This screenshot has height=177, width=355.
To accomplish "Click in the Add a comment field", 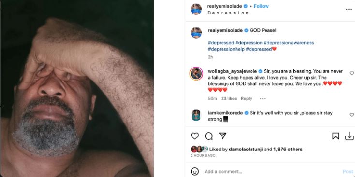I will 272,171.
